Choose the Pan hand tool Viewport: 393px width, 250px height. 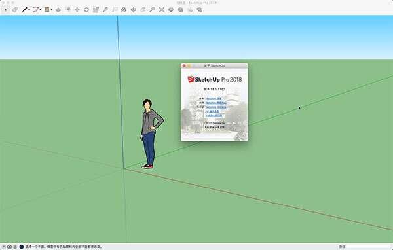pos(143,10)
